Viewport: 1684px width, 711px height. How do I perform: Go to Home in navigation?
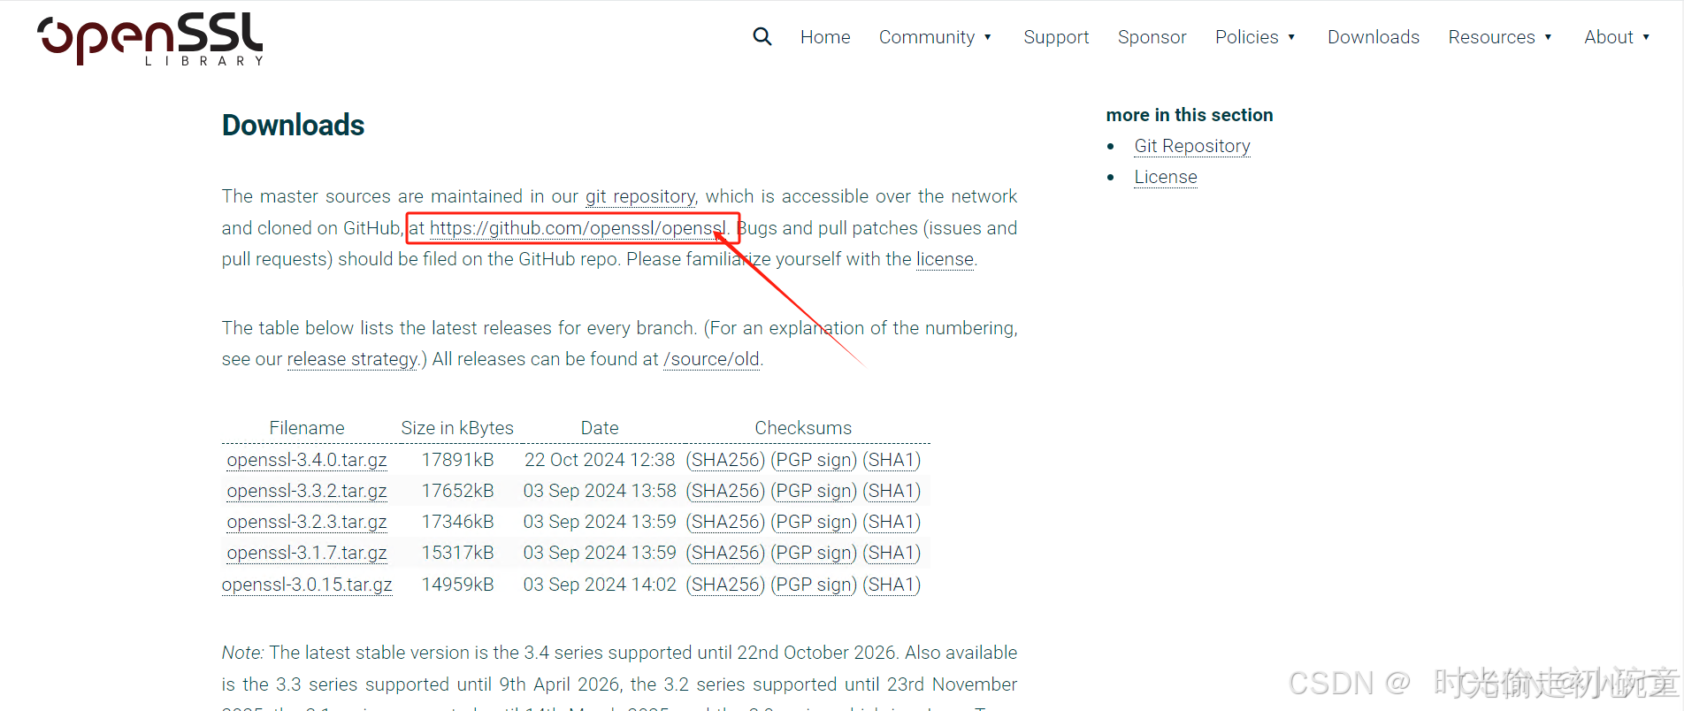[825, 37]
